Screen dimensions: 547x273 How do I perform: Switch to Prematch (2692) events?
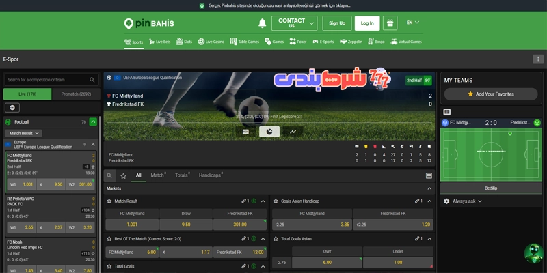[x=76, y=94]
